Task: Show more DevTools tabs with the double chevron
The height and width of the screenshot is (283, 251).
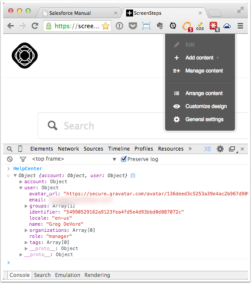Action: click(x=190, y=149)
